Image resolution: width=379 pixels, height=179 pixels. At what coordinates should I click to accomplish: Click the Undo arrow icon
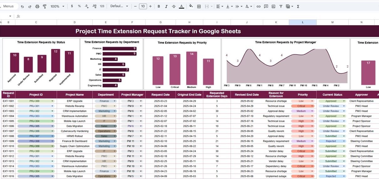point(22,6)
